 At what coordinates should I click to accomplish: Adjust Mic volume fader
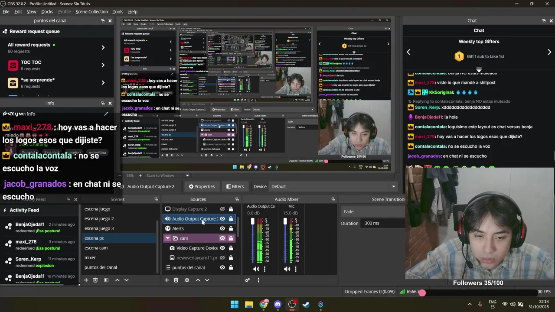pos(285,221)
